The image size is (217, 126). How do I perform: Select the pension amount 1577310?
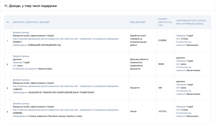click(x=162, y=111)
